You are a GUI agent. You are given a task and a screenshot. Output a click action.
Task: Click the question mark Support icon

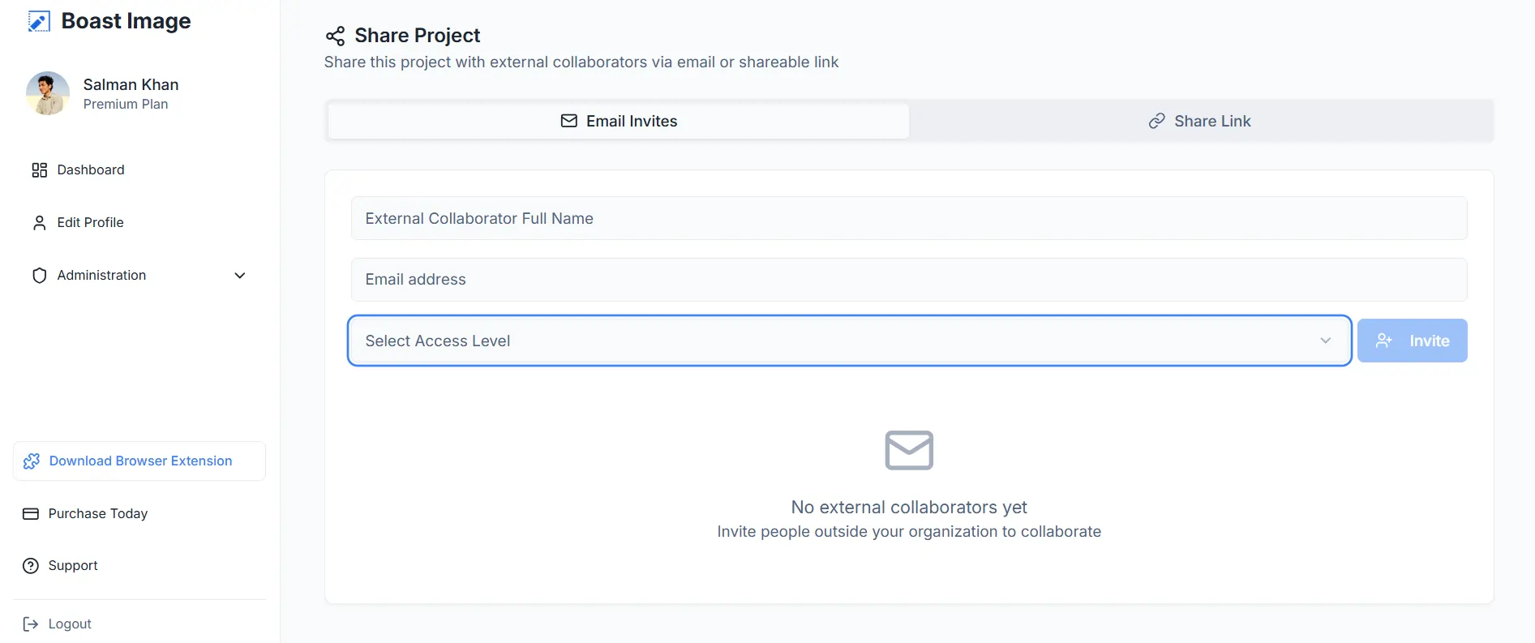31,565
